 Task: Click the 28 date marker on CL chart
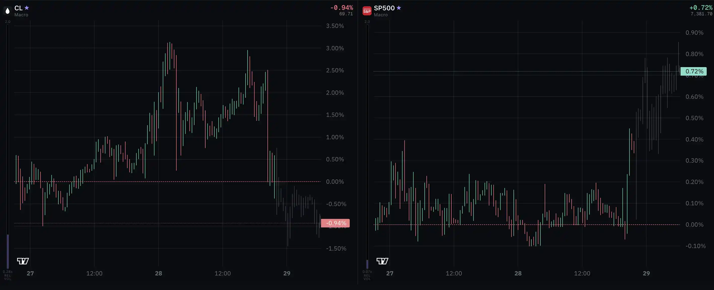pyautogui.click(x=158, y=273)
